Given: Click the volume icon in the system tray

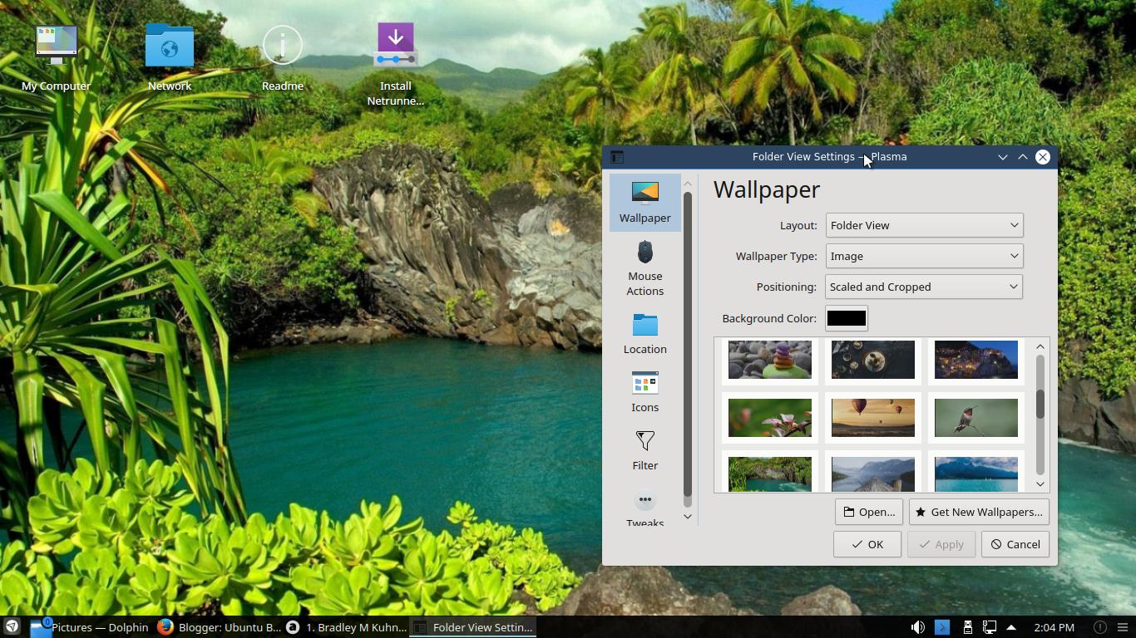Looking at the screenshot, I should pyautogui.click(x=918, y=627).
